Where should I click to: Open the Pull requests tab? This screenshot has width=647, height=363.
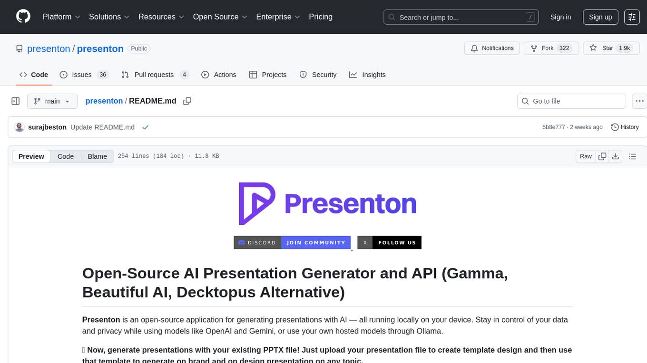coord(155,75)
